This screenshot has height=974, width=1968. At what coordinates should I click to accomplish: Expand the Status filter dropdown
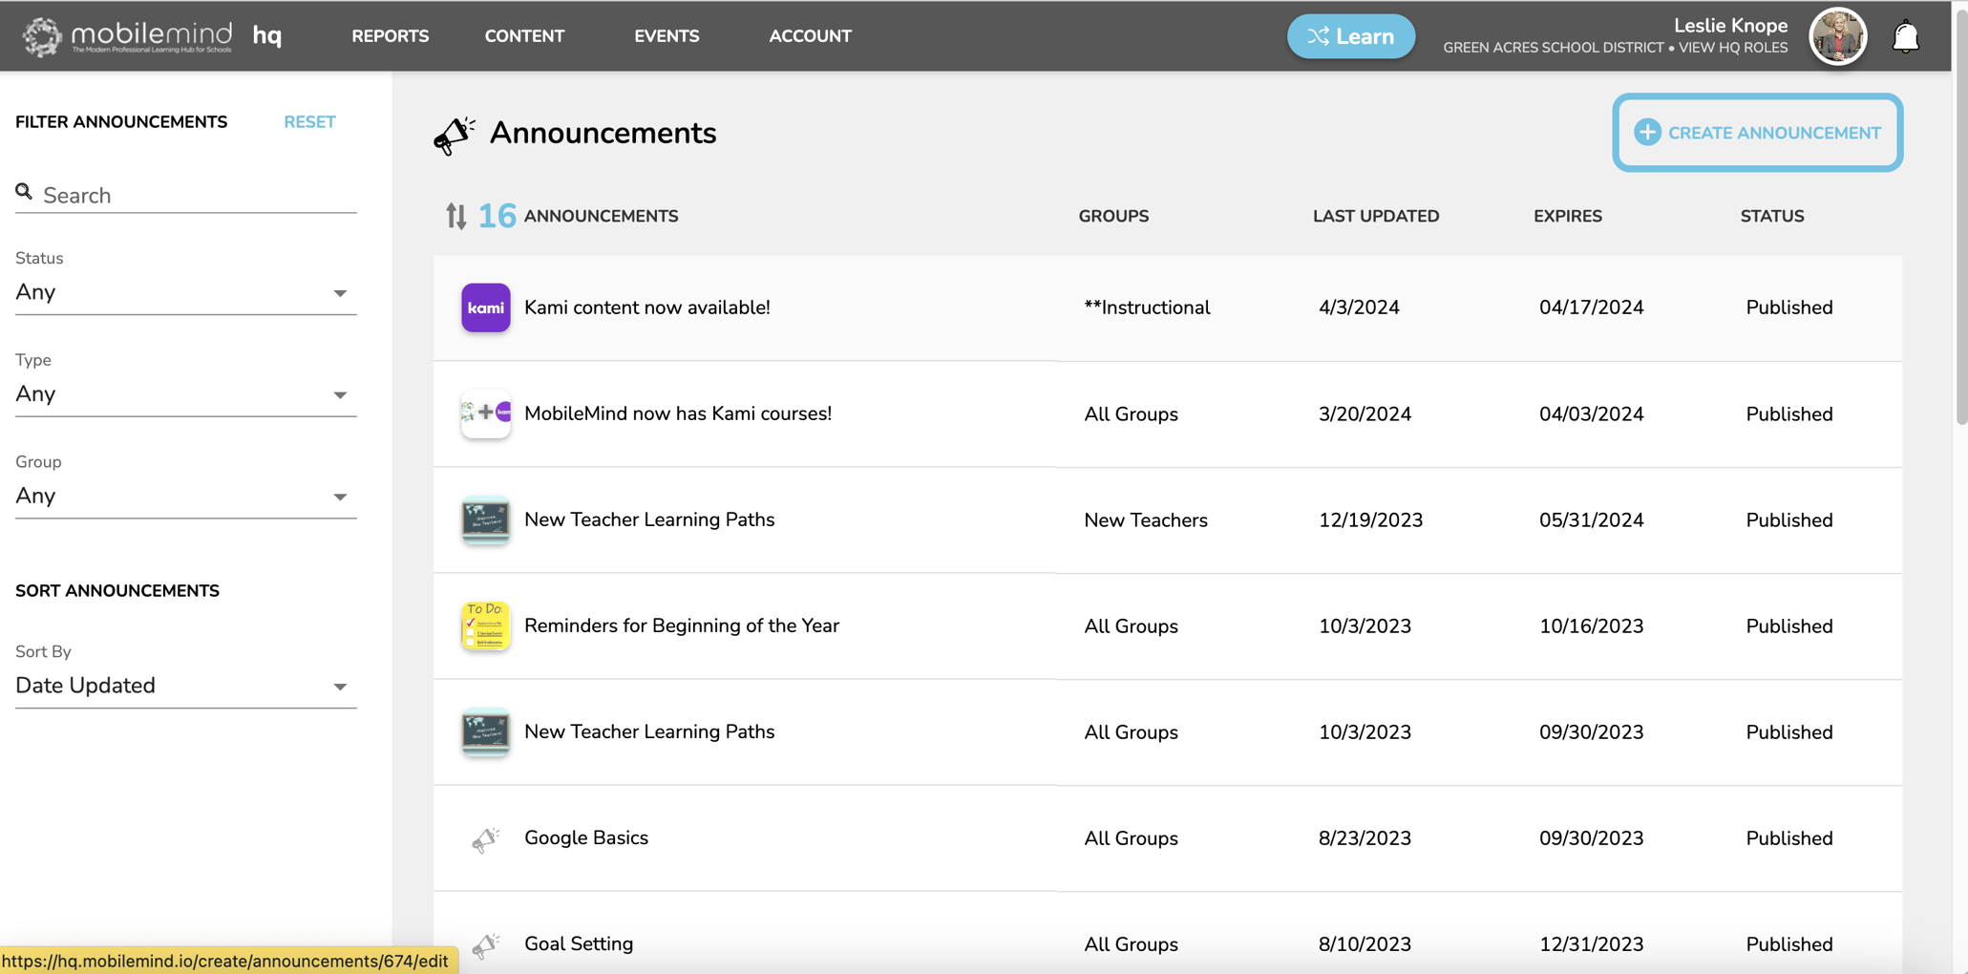[185, 292]
